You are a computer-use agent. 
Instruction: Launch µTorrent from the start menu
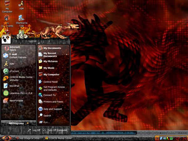(x=18, y=71)
